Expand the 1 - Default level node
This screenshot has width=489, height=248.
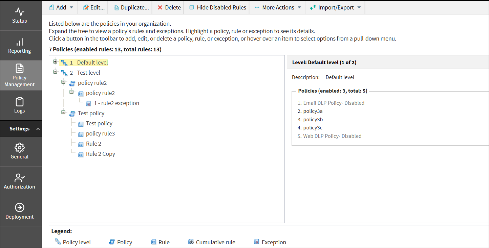(55, 62)
